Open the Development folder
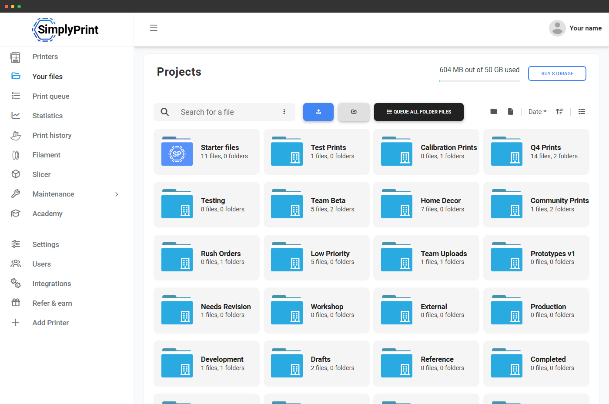The width and height of the screenshot is (609, 404). click(x=207, y=364)
